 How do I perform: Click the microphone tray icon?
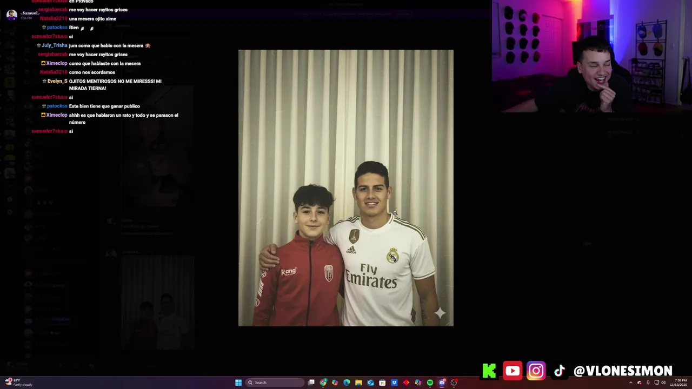[x=648, y=383]
